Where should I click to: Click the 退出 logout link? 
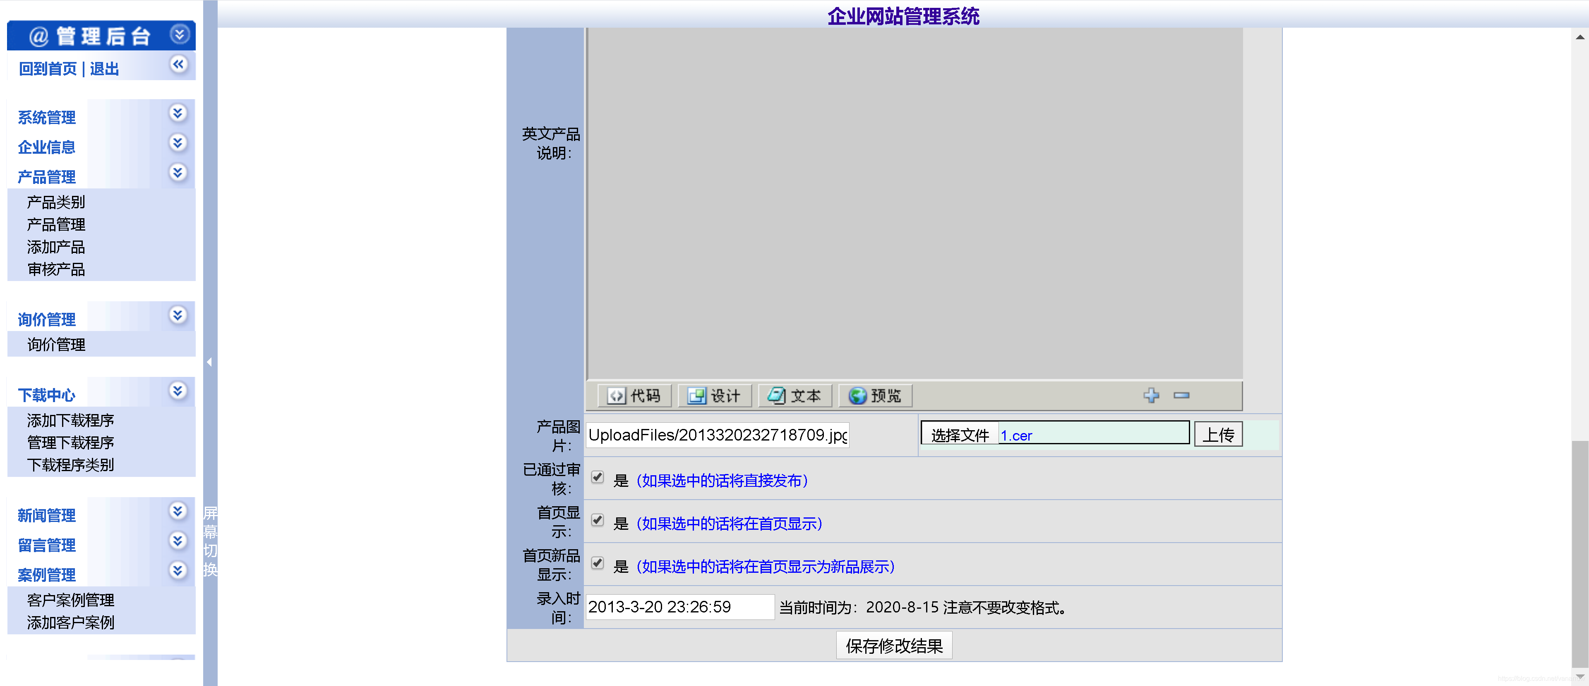(104, 68)
